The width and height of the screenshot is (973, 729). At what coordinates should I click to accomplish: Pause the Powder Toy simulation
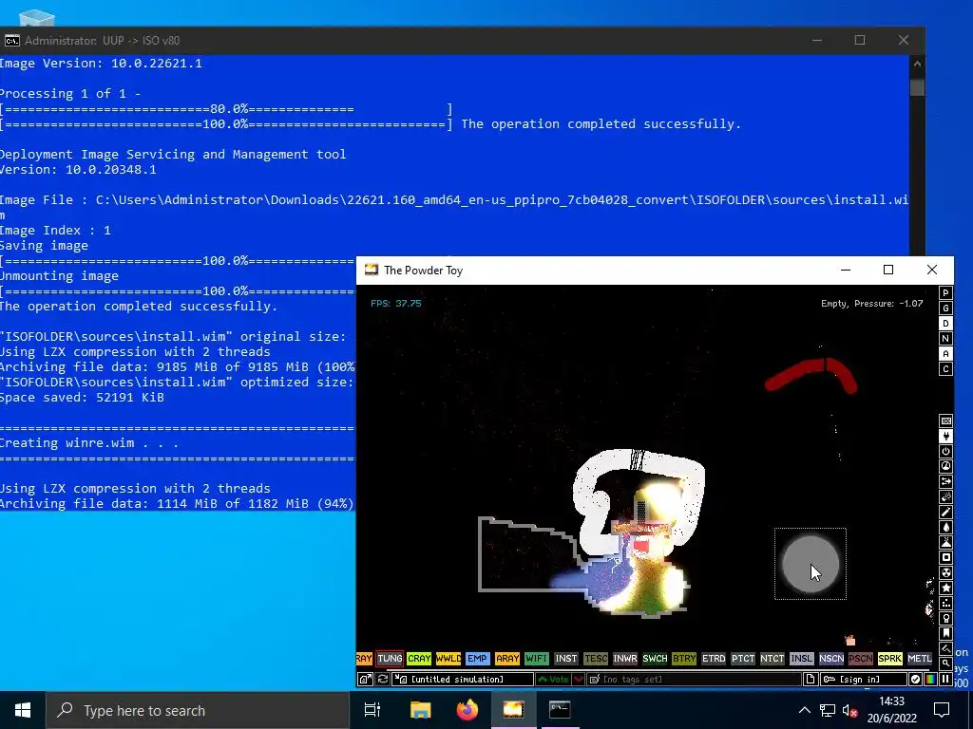point(945,680)
